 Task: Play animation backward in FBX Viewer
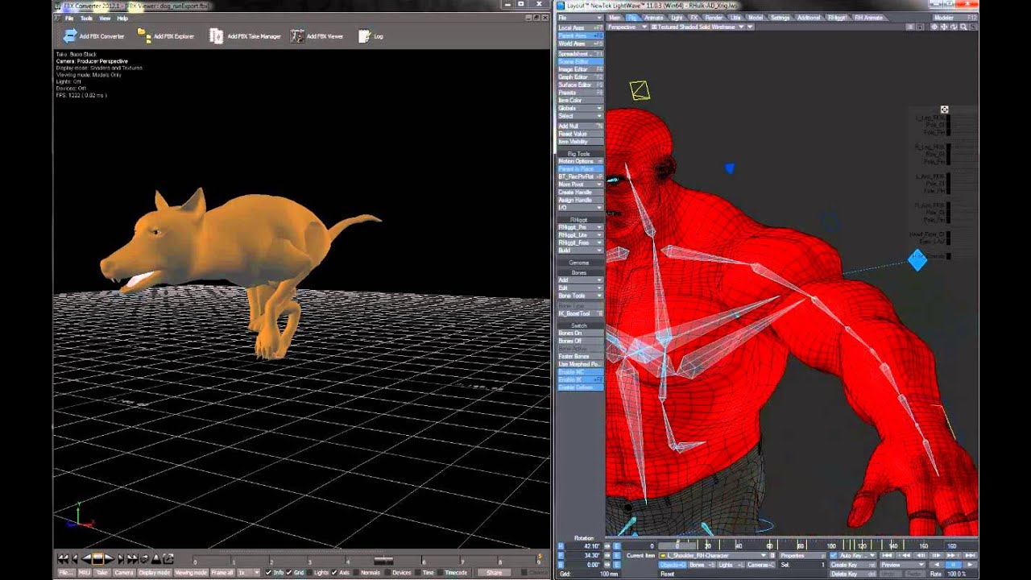coord(86,558)
